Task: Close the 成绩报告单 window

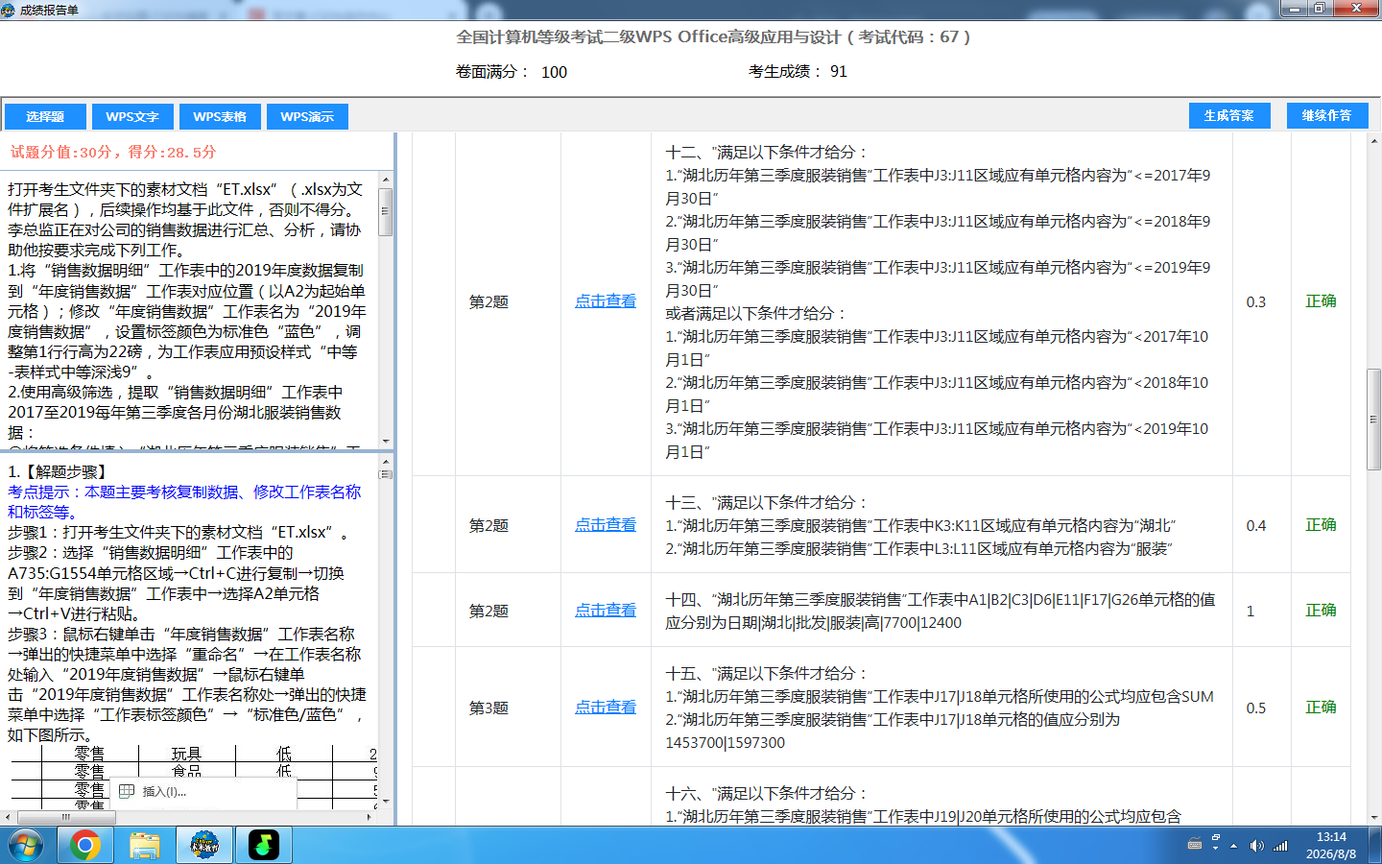Action: (1357, 9)
